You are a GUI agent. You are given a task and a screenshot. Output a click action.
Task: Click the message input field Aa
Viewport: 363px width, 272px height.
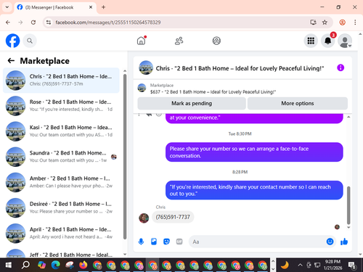click(x=256, y=242)
